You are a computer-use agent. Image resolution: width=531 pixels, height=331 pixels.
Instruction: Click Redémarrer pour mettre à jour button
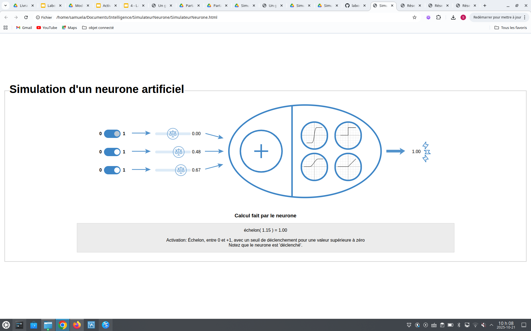click(497, 17)
